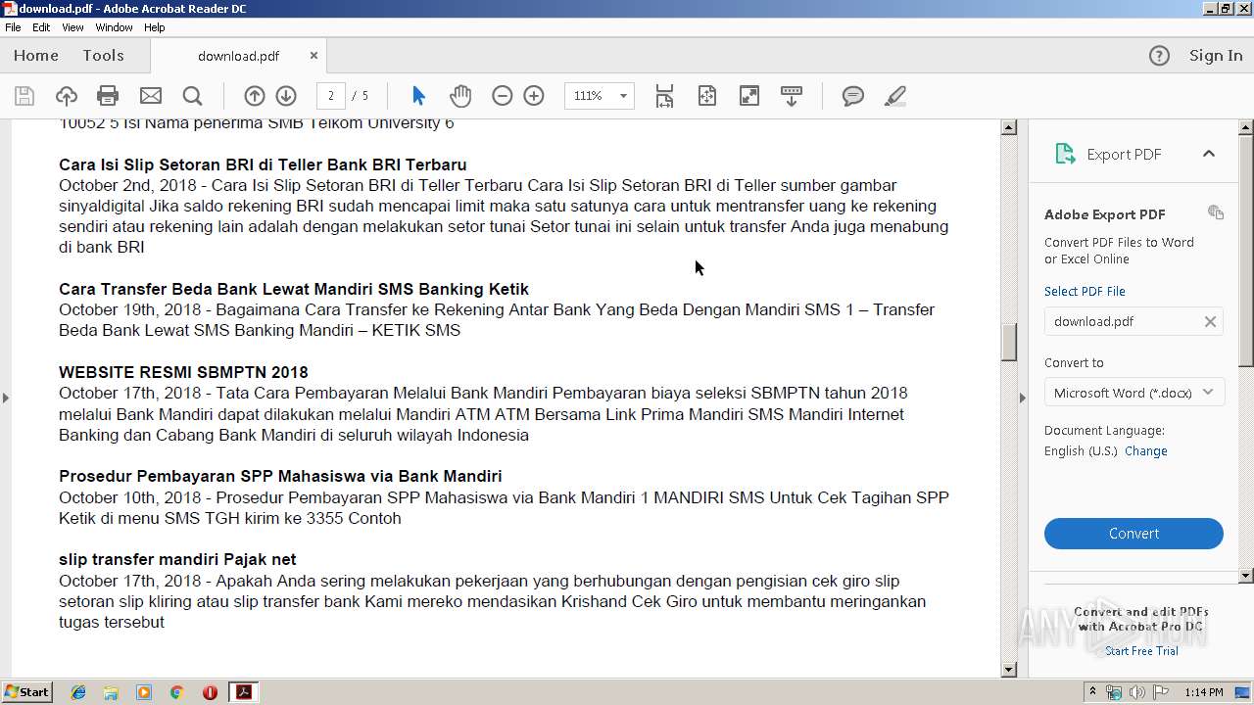
Task: Click the Export PDF panel icon
Action: click(x=1065, y=154)
